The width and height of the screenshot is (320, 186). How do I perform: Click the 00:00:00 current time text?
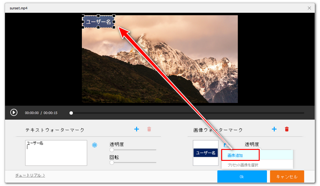(x=32, y=113)
